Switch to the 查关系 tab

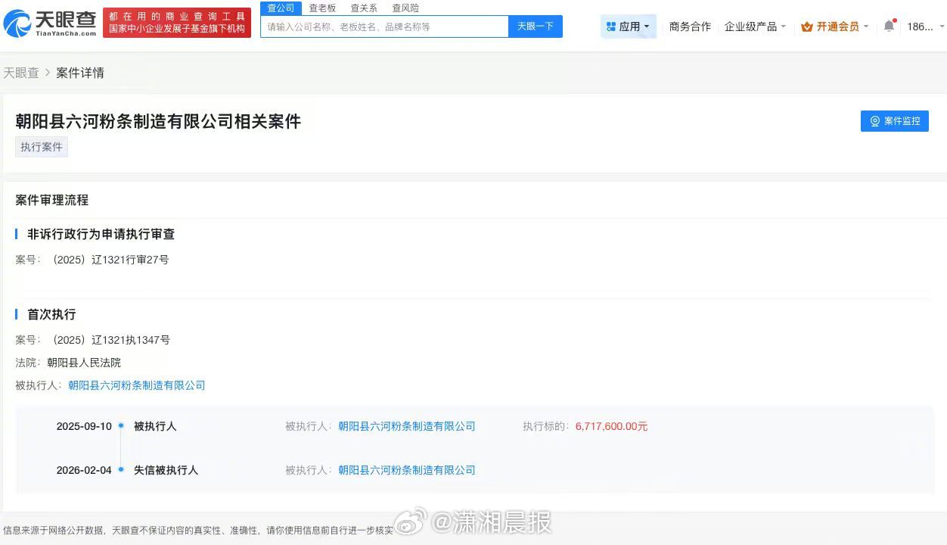click(x=364, y=8)
